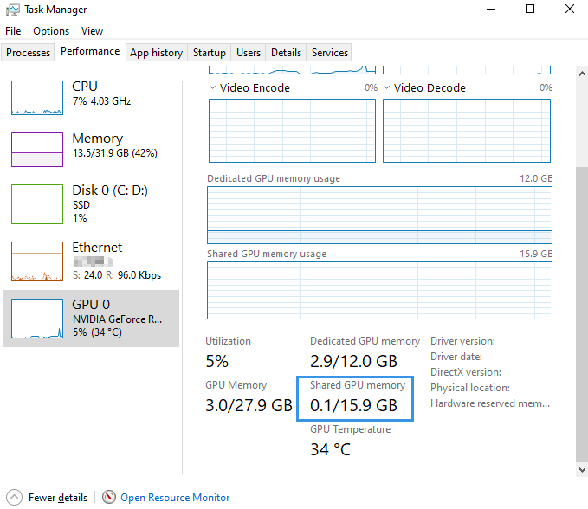Switch to the Details tab
Screen dimensions: 588x509
[x=286, y=53]
